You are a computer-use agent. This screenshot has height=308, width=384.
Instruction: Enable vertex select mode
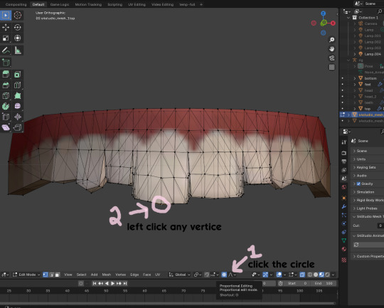[46, 275]
